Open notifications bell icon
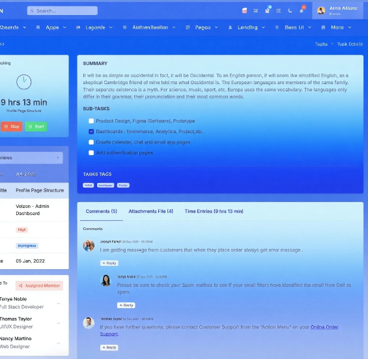The height and width of the screenshot is (359, 368). (x=302, y=10)
